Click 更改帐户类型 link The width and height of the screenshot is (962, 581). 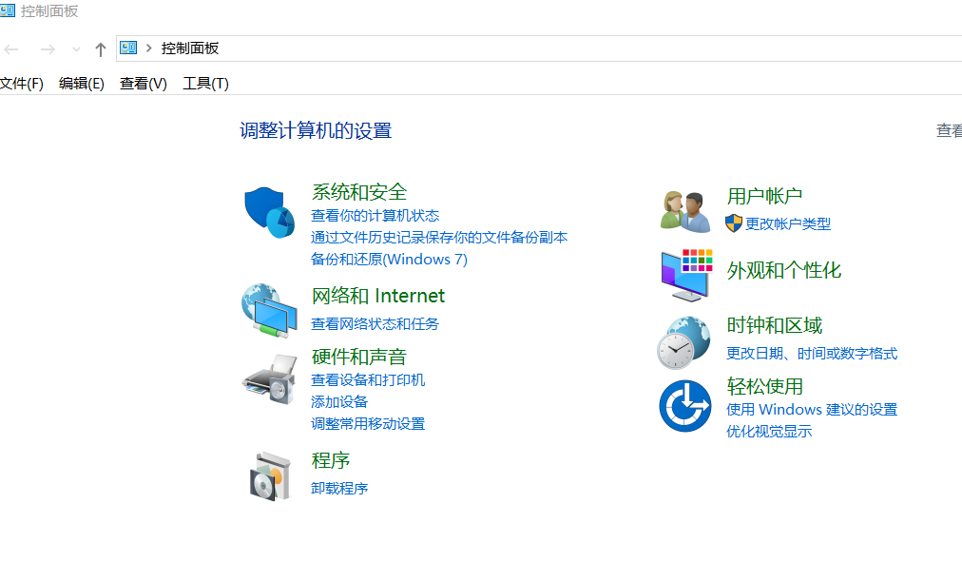pos(788,223)
